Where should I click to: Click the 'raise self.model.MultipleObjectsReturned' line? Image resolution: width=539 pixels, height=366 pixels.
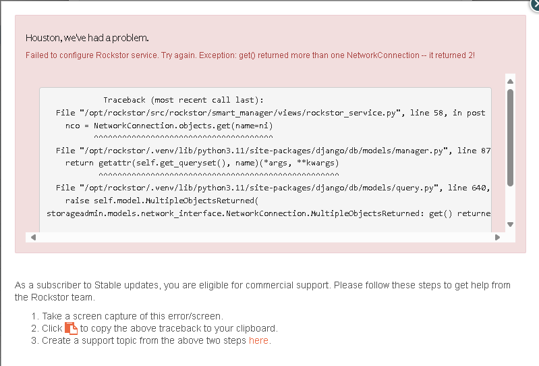pos(162,201)
